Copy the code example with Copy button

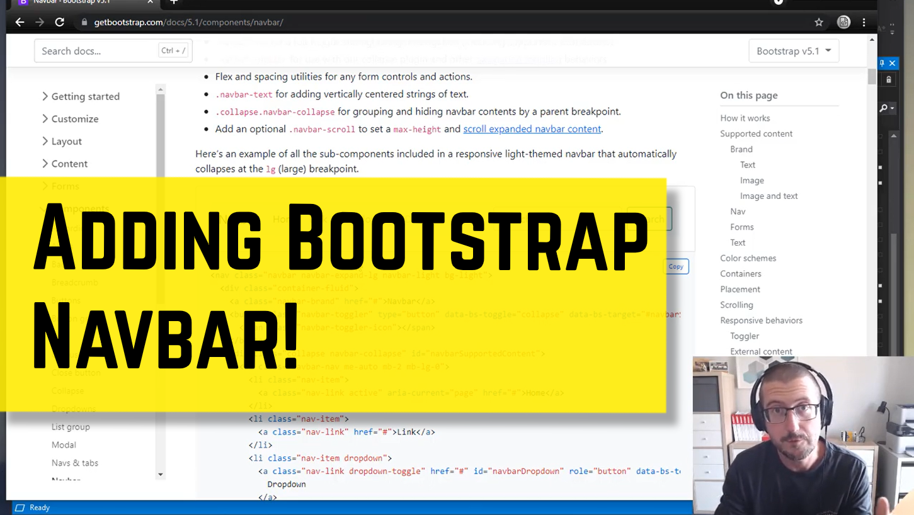click(x=676, y=266)
